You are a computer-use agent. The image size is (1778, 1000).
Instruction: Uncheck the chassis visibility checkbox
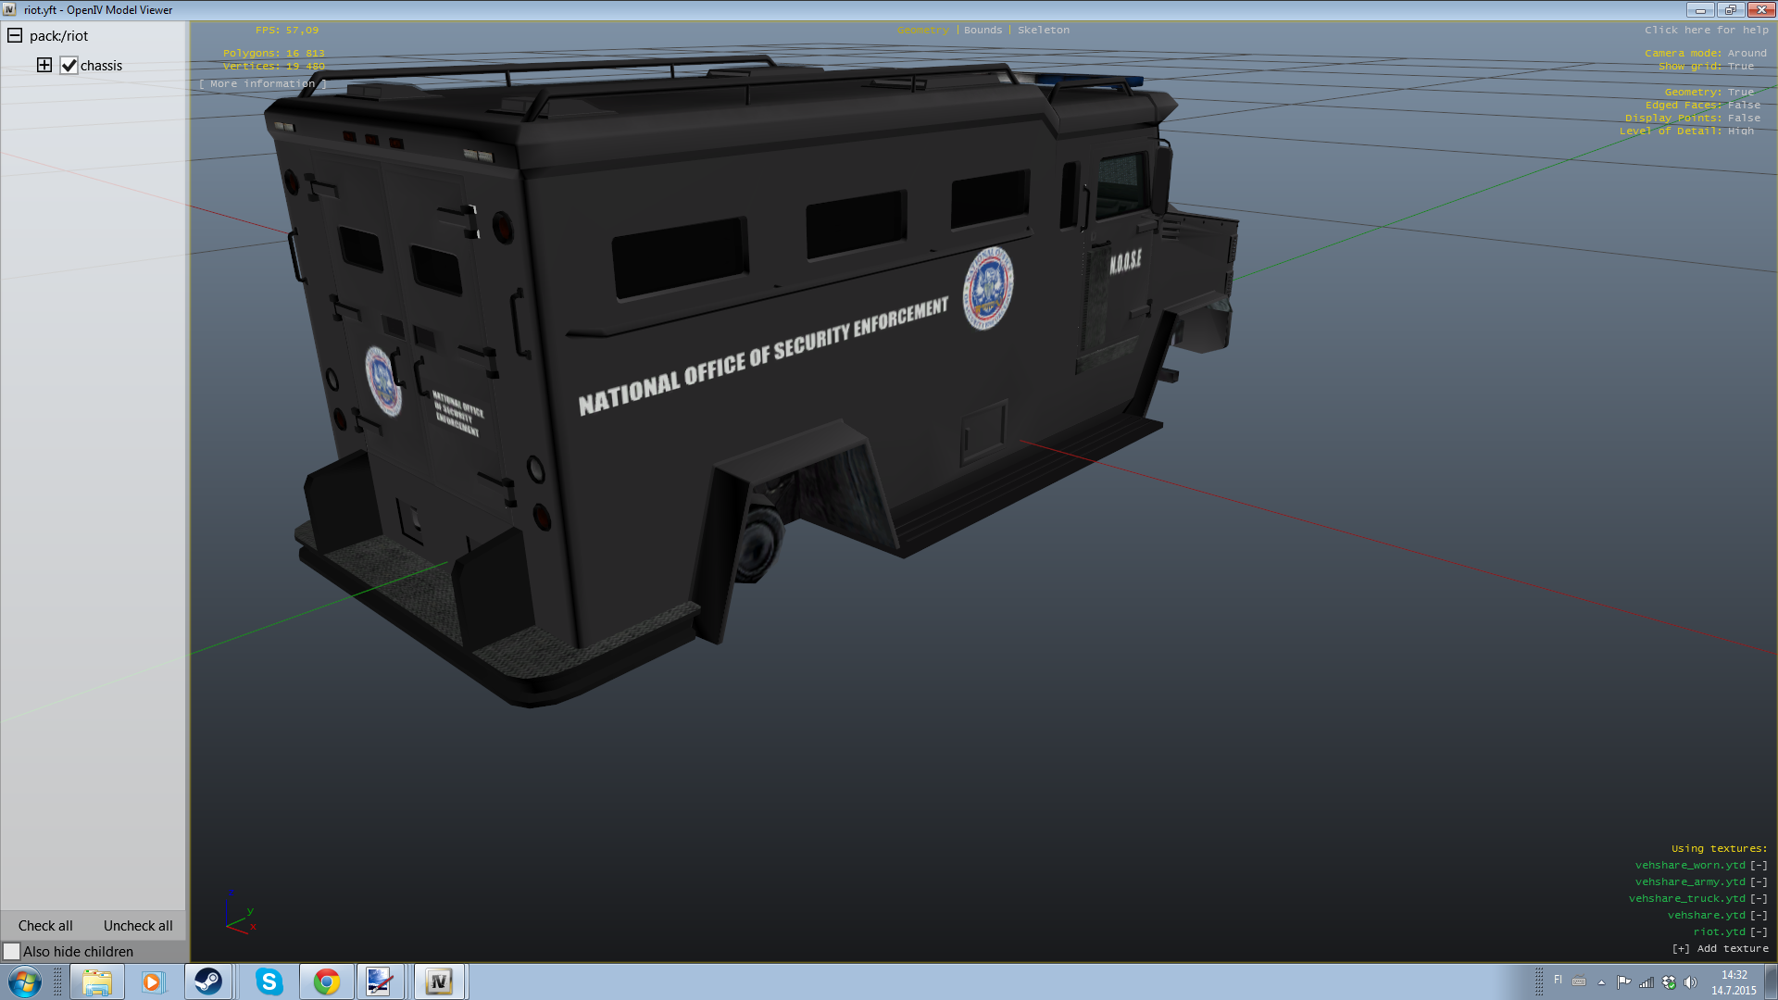coord(69,66)
